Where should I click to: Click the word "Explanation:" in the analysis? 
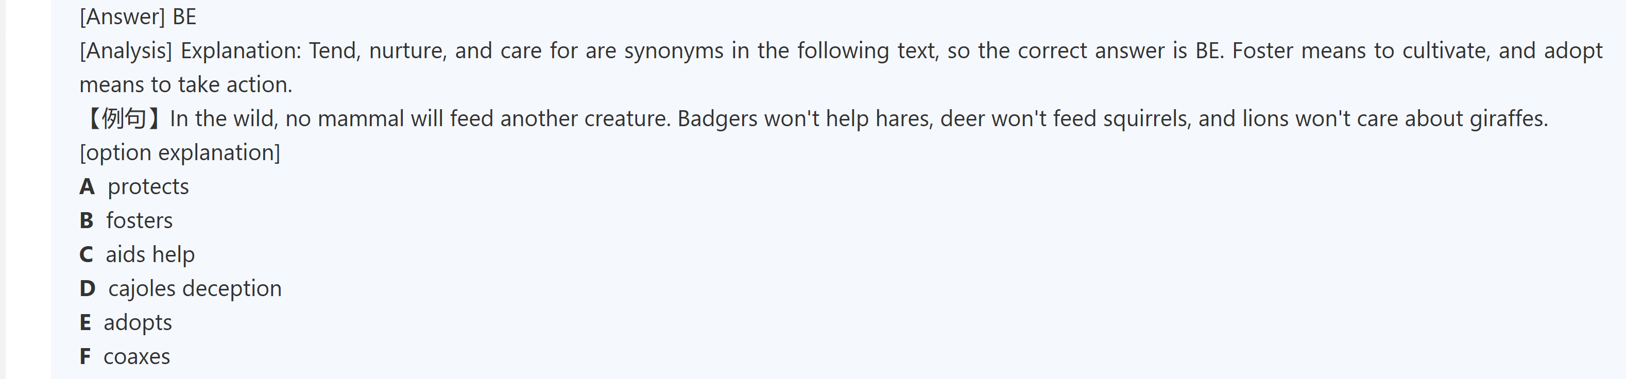coord(241,51)
